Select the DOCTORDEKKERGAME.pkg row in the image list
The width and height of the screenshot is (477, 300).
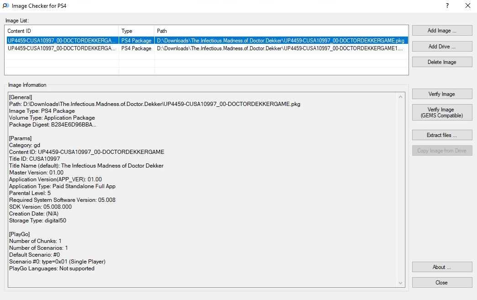click(x=207, y=41)
